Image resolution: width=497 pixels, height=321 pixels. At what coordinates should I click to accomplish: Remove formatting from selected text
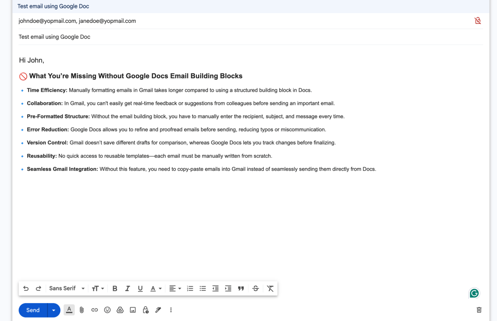point(270,288)
